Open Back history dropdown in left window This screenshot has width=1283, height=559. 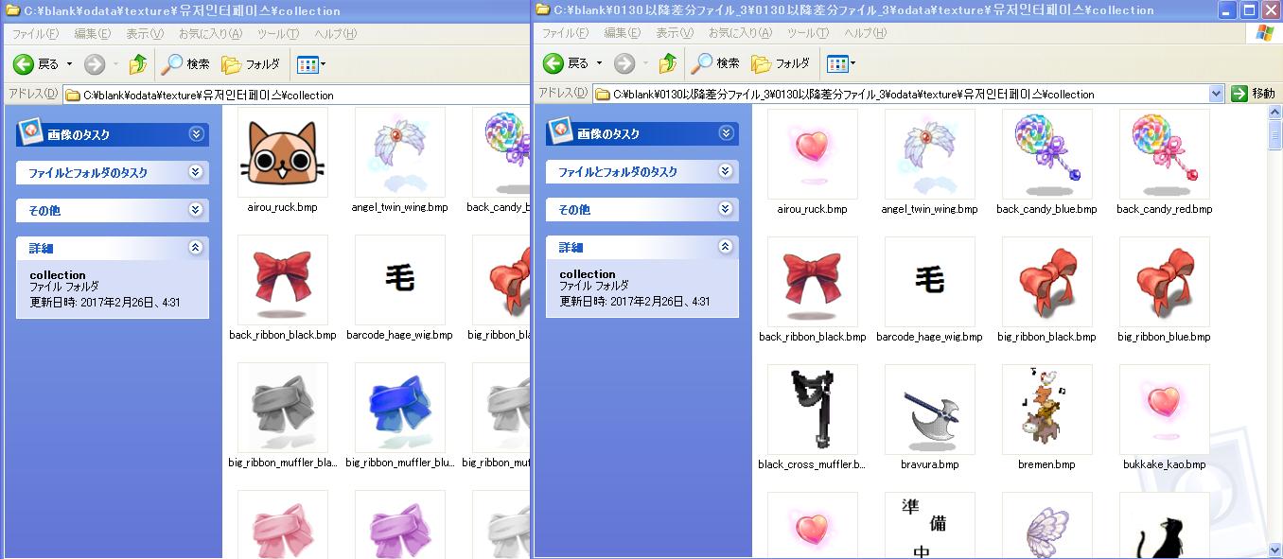point(69,64)
